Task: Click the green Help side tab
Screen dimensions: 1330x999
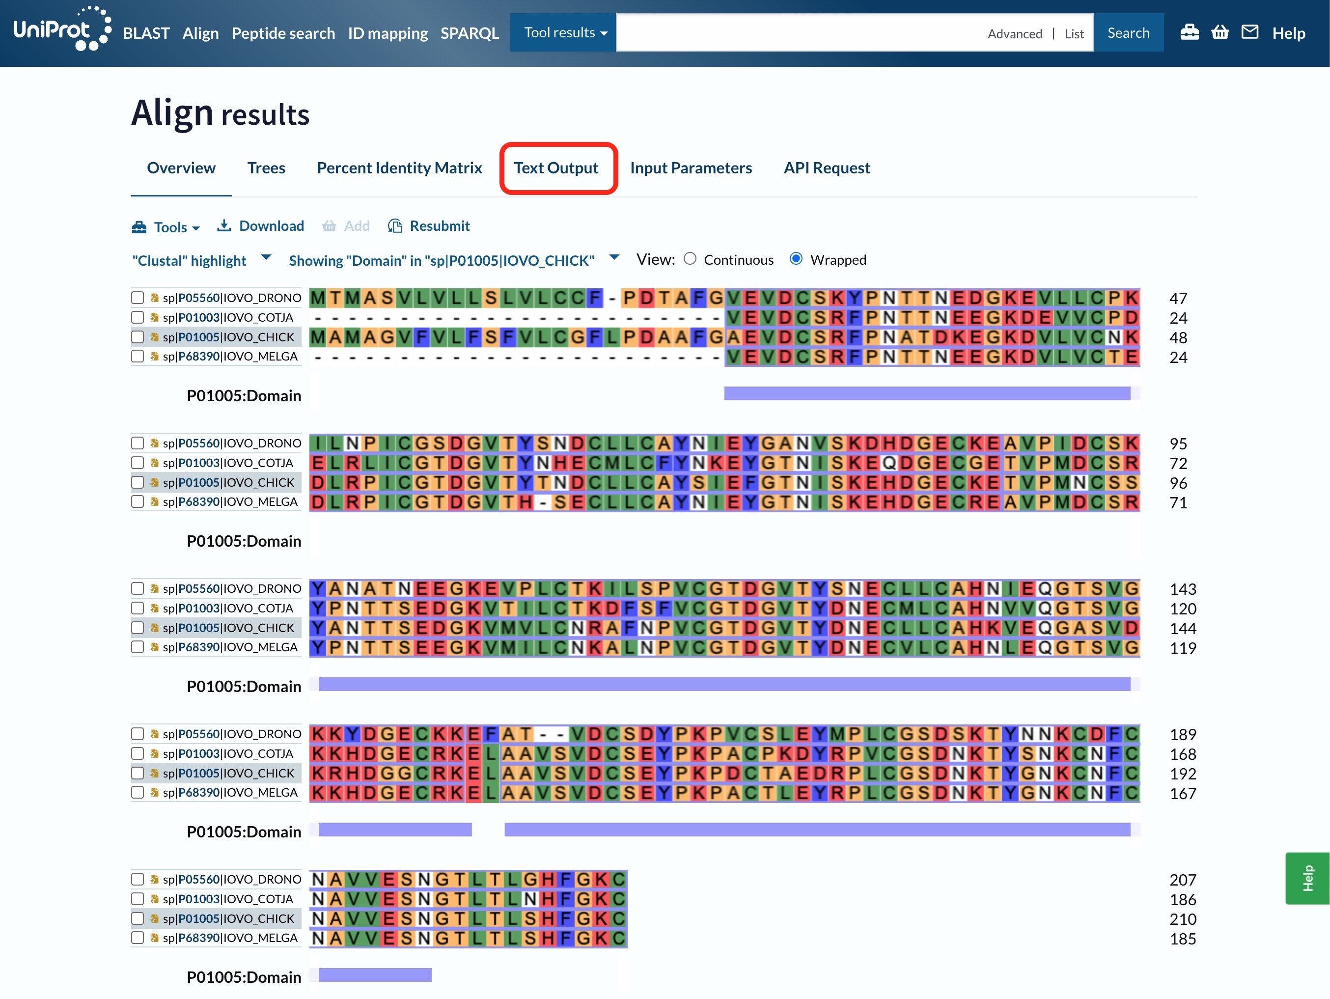Action: tap(1307, 878)
